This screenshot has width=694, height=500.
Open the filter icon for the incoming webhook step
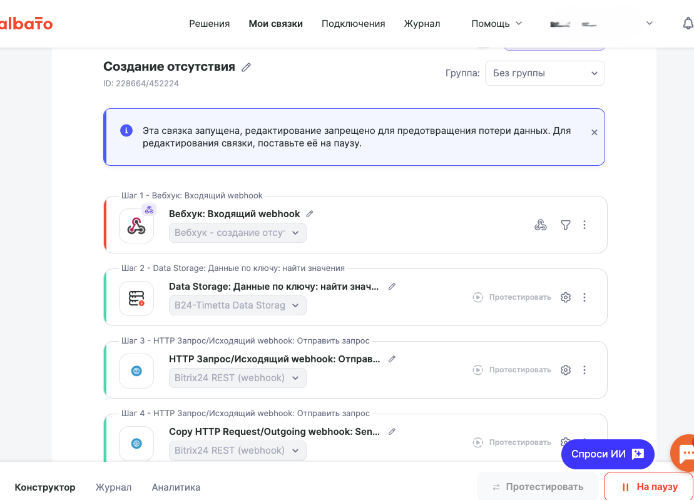tap(565, 225)
